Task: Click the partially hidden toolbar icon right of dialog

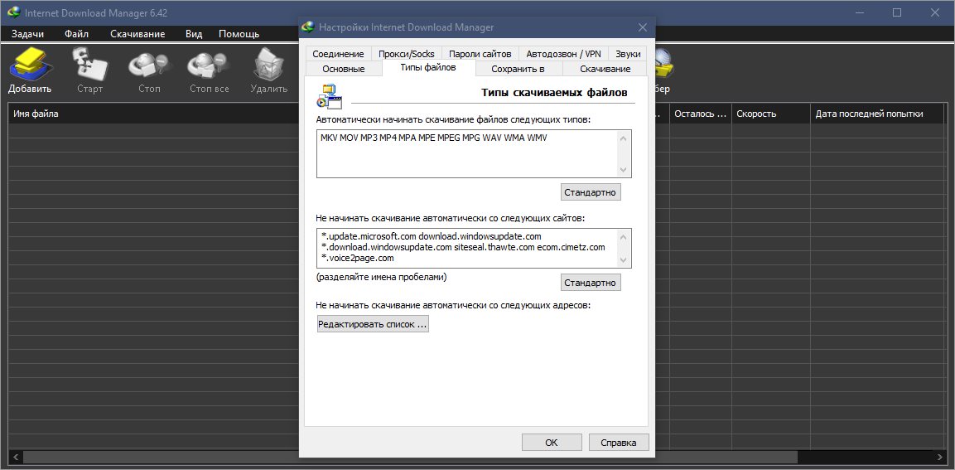Action: click(x=663, y=63)
